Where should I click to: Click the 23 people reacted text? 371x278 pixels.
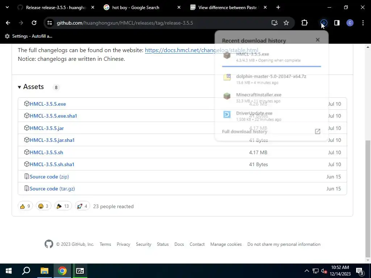tap(113, 206)
